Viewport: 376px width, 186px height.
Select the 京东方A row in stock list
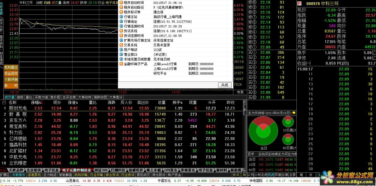122,120
